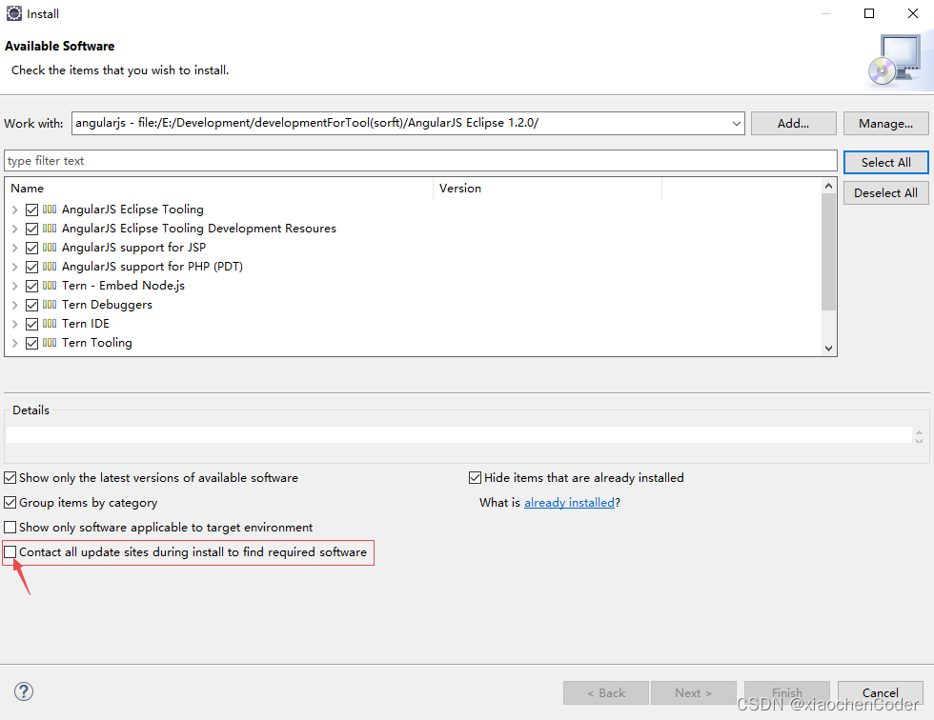
Task: Click category icon beside Tern Debuggers
Action: coord(50,305)
